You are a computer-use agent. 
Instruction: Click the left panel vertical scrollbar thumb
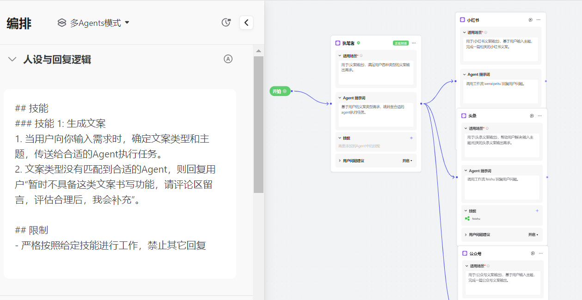click(x=258, y=125)
